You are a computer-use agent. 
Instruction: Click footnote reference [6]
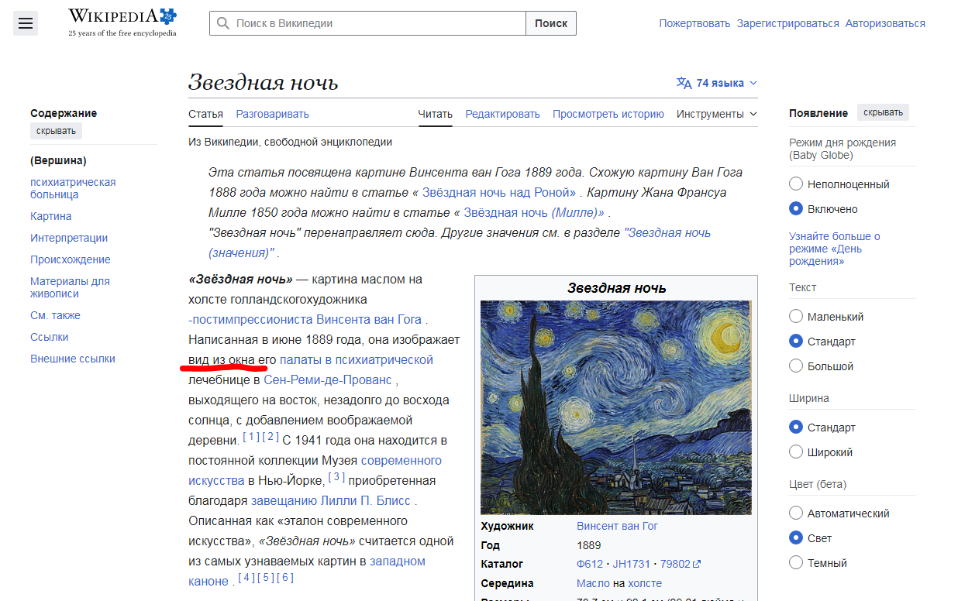click(285, 578)
